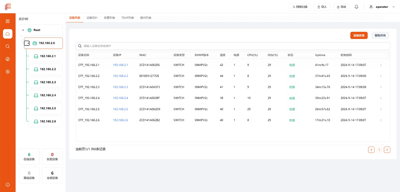The image size is (400, 192).
Task: Open the dashboard grid icon in sidebar
Action: pos(7,21)
